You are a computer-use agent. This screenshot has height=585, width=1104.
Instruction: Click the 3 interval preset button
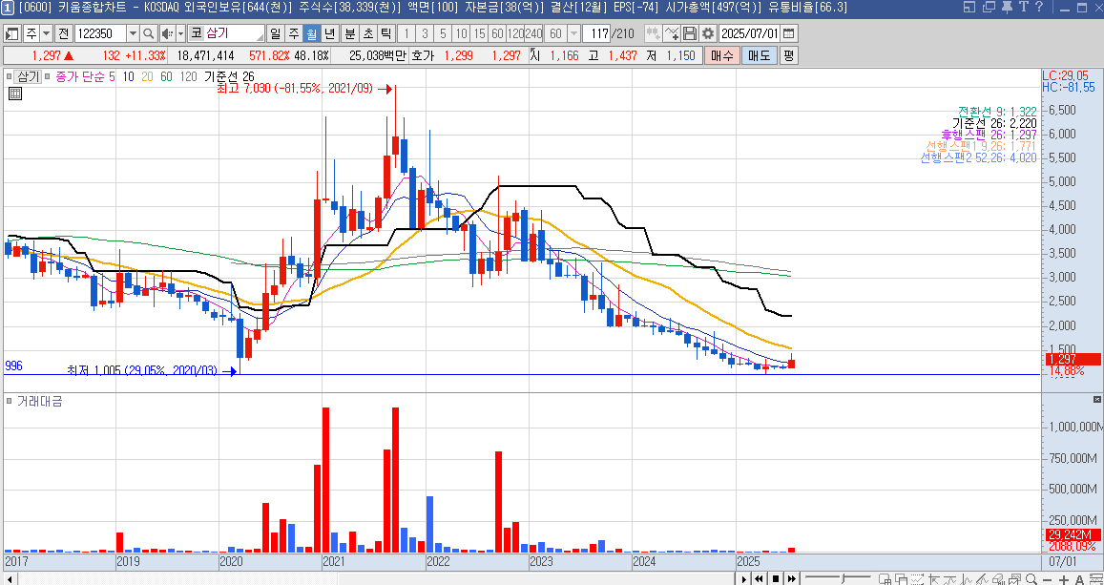point(425,33)
